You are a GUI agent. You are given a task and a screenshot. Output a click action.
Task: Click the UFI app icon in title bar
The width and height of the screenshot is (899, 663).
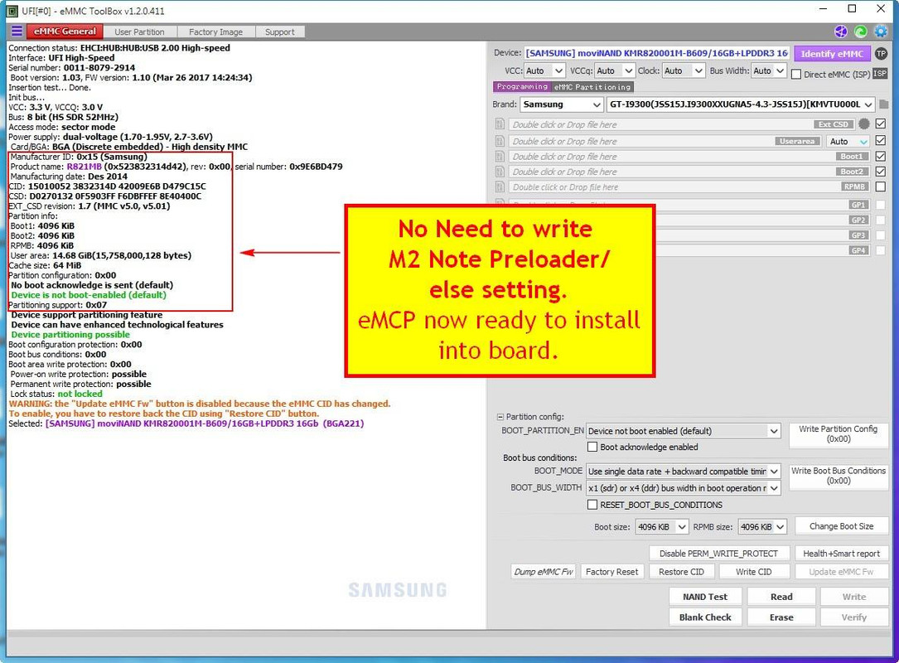point(12,10)
